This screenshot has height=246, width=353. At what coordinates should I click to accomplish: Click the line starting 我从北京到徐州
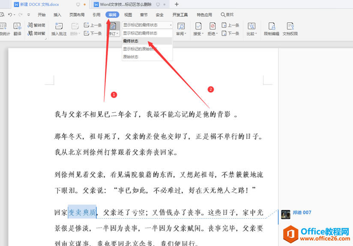pos(116,152)
